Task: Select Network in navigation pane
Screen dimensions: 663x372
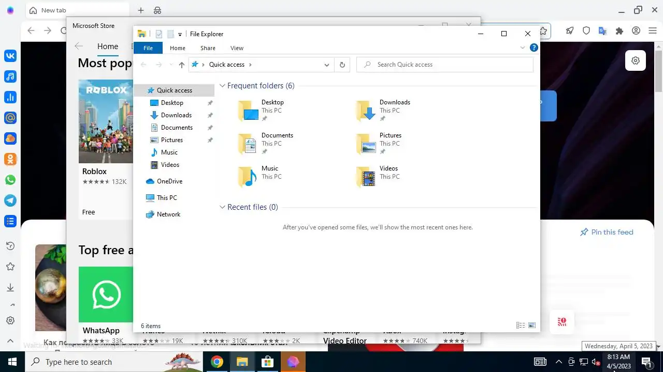Action: pos(168,214)
